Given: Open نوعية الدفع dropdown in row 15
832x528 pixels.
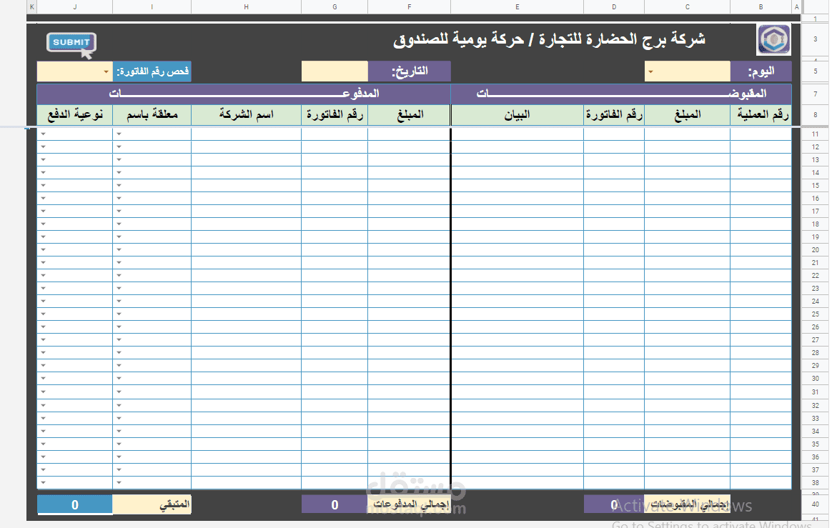Looking at the screenshot, I should pyautogui.click(x=43, y=185).
